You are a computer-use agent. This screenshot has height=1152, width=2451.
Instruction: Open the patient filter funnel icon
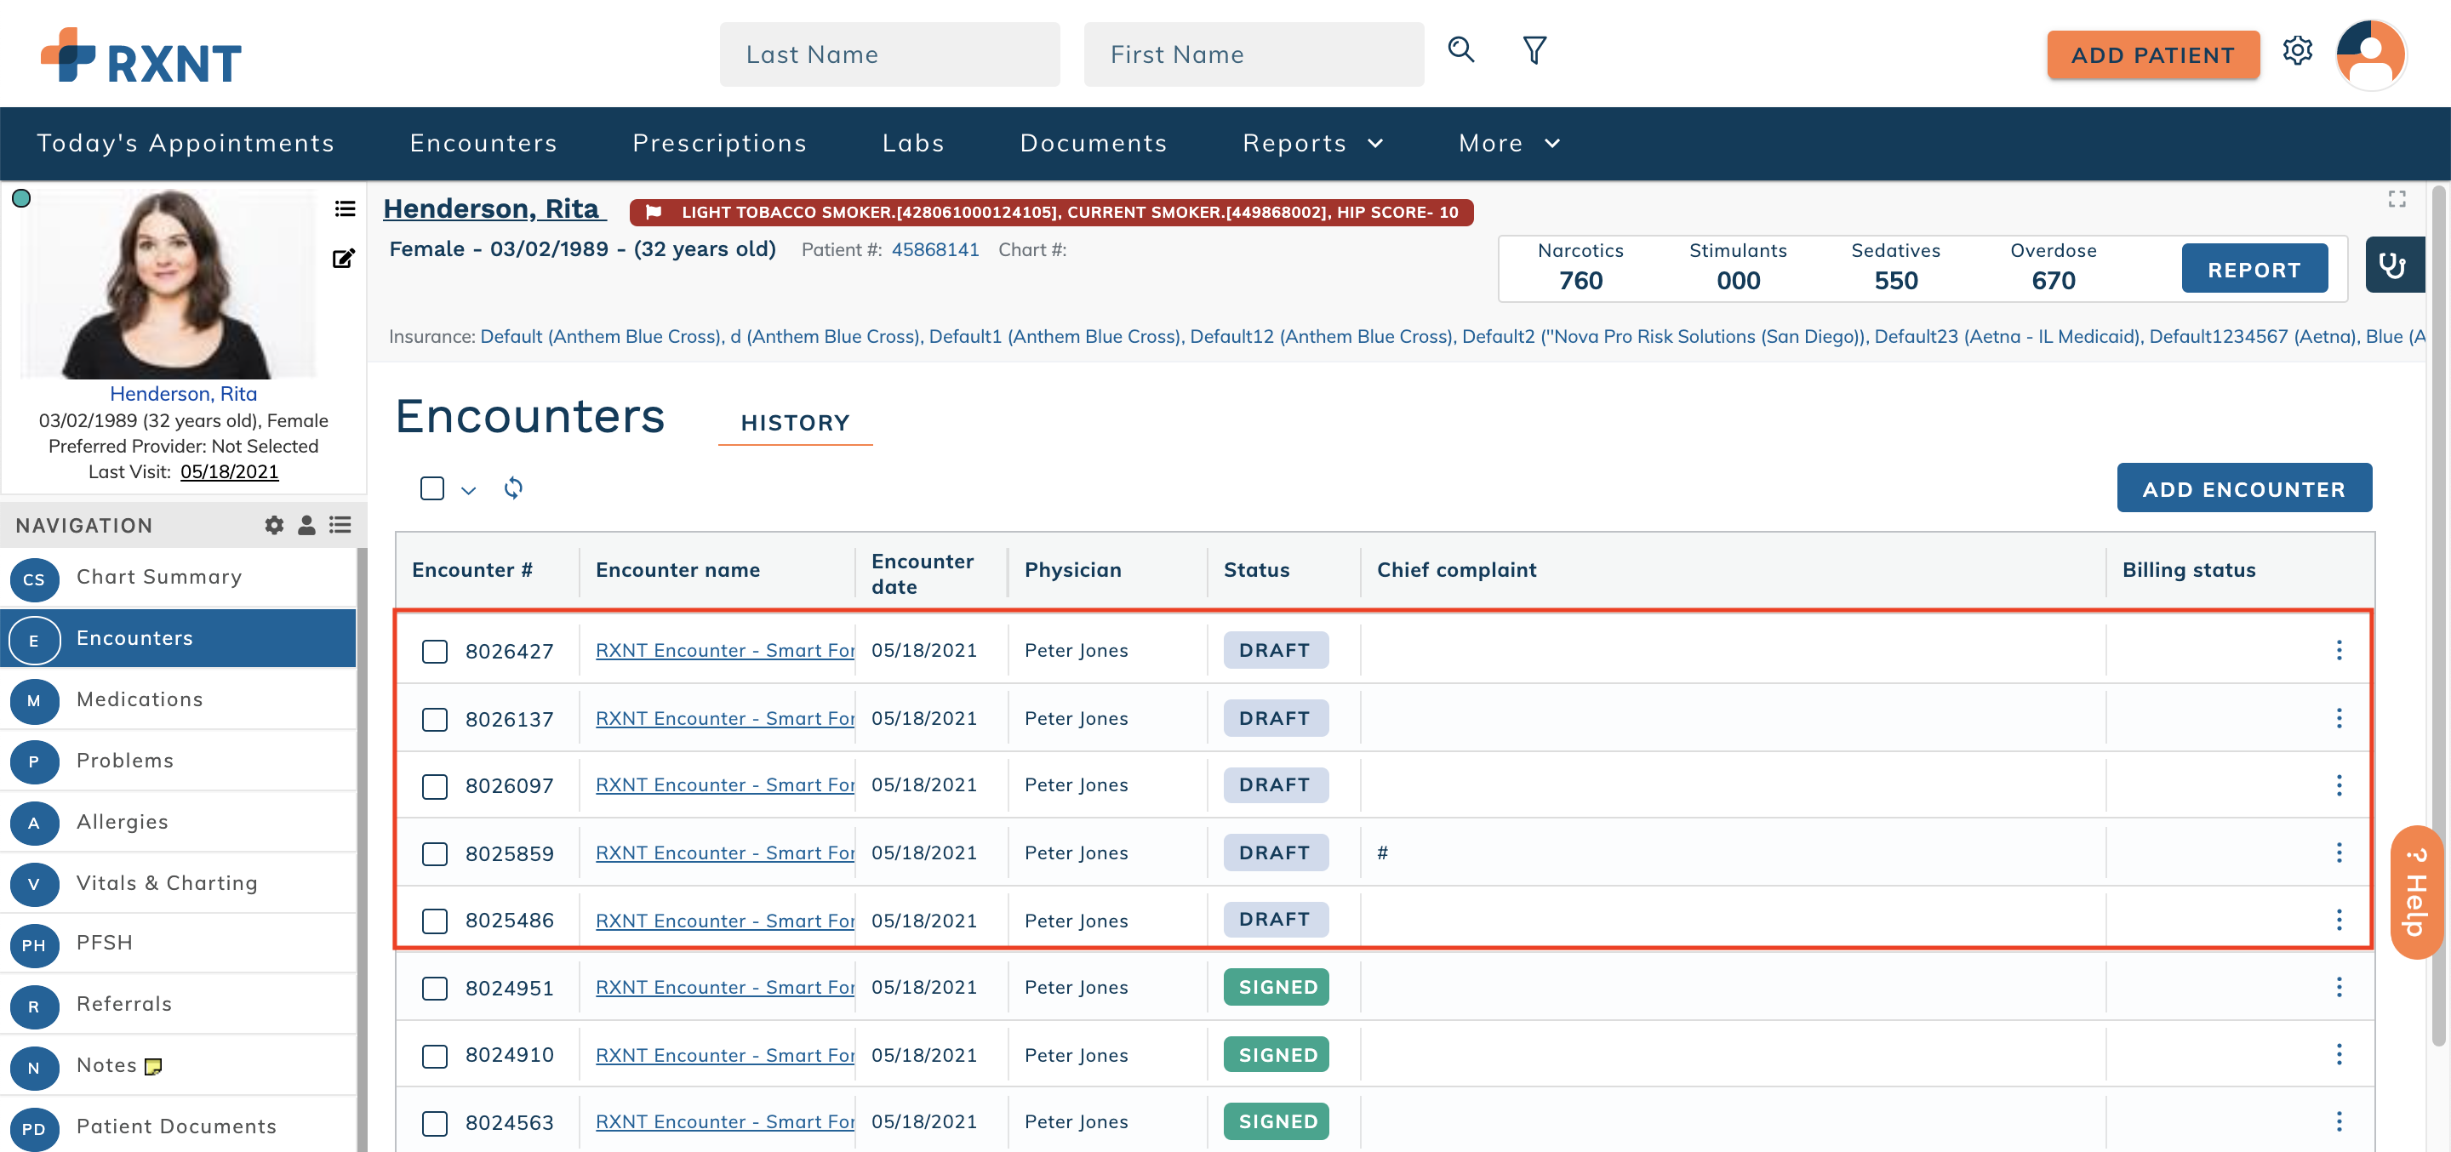[x=1534, y=49]
